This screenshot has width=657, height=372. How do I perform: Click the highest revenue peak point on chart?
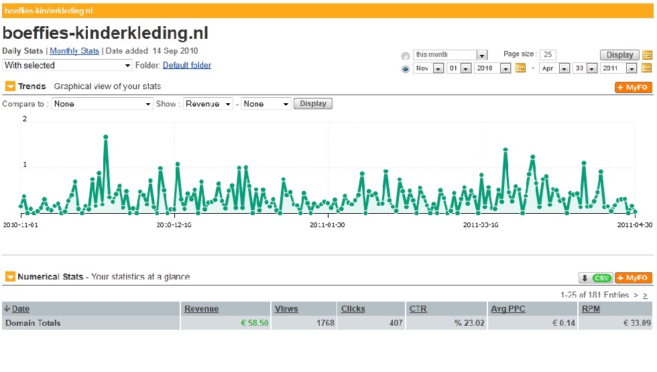(x=106, y=137)
